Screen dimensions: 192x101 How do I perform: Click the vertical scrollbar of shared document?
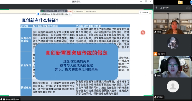152,53
